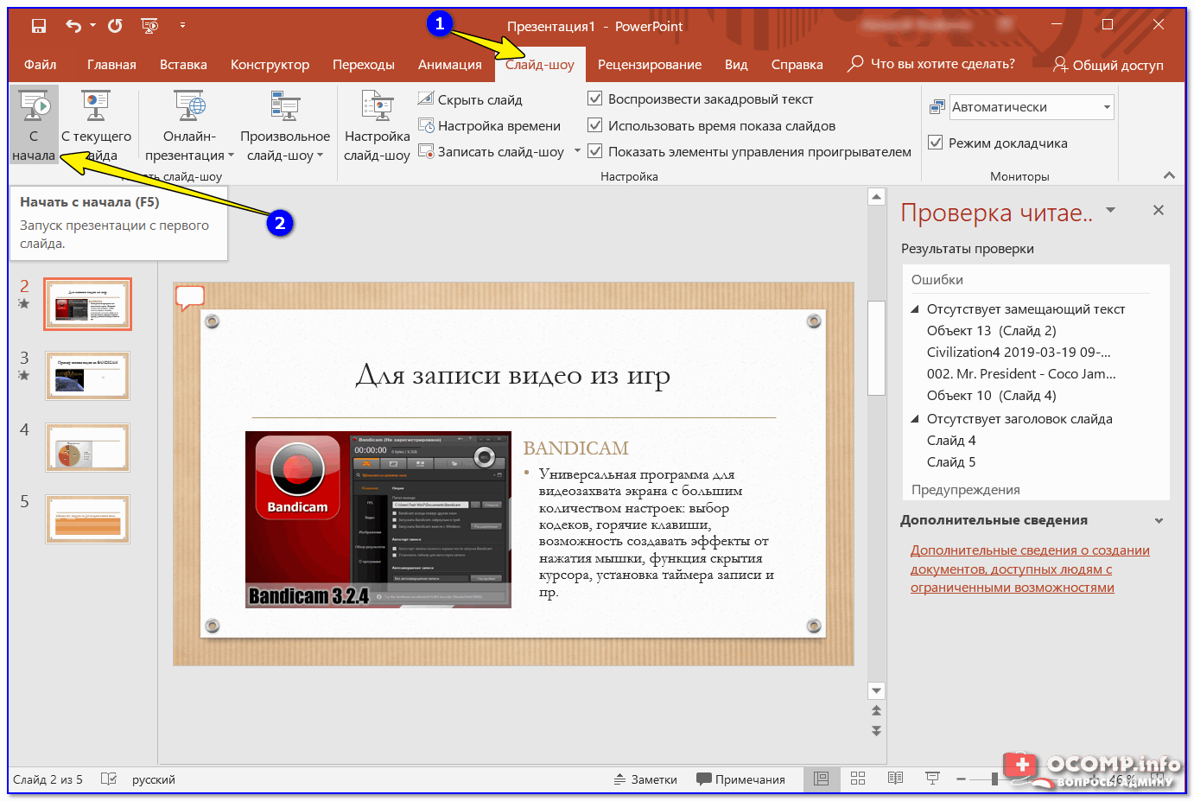This screenshot has width=1194, height=801.
Task: Select Слайд 4 in results list
Action: [x=951, y=441]
